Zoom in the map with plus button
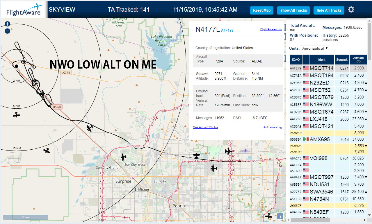This screenshot has width=372, height=224. tap(8, 24)
